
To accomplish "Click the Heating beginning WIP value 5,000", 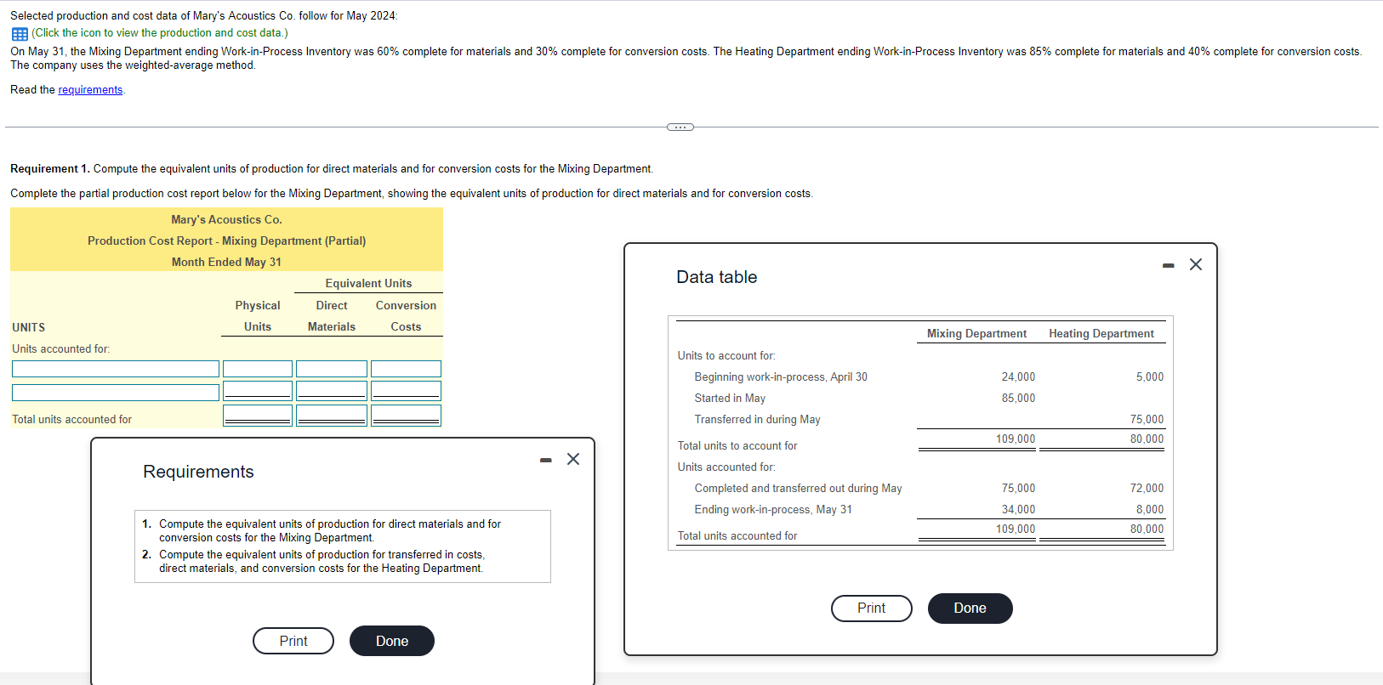I will pos(1150,377).
